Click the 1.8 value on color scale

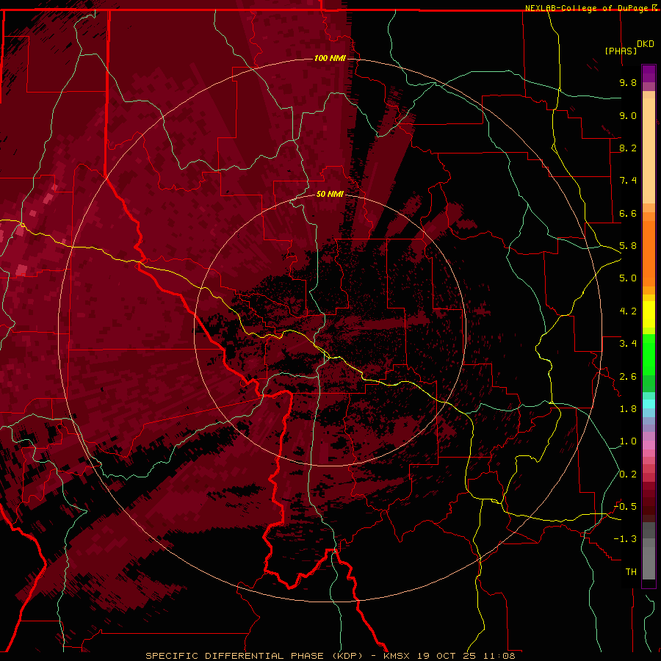628,409
